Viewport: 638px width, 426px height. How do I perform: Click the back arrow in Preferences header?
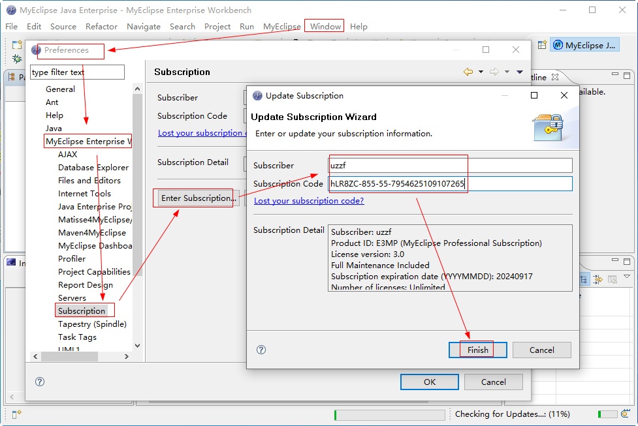point(468,72)
